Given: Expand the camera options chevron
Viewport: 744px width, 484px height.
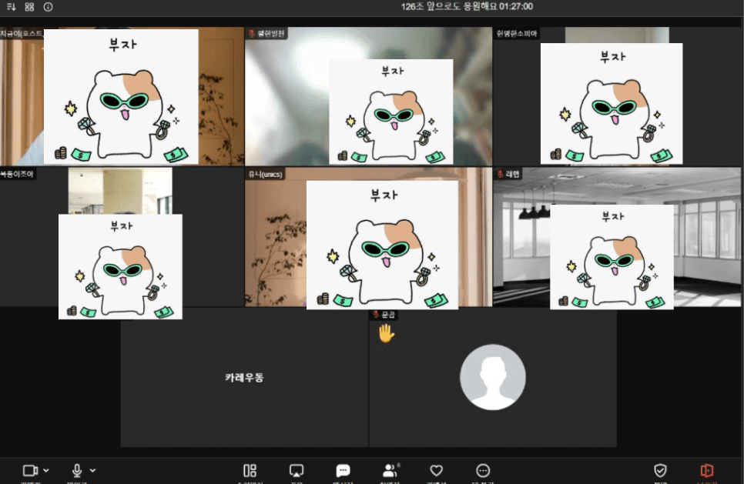Looking at the screenshot, I should click(46, 470).
